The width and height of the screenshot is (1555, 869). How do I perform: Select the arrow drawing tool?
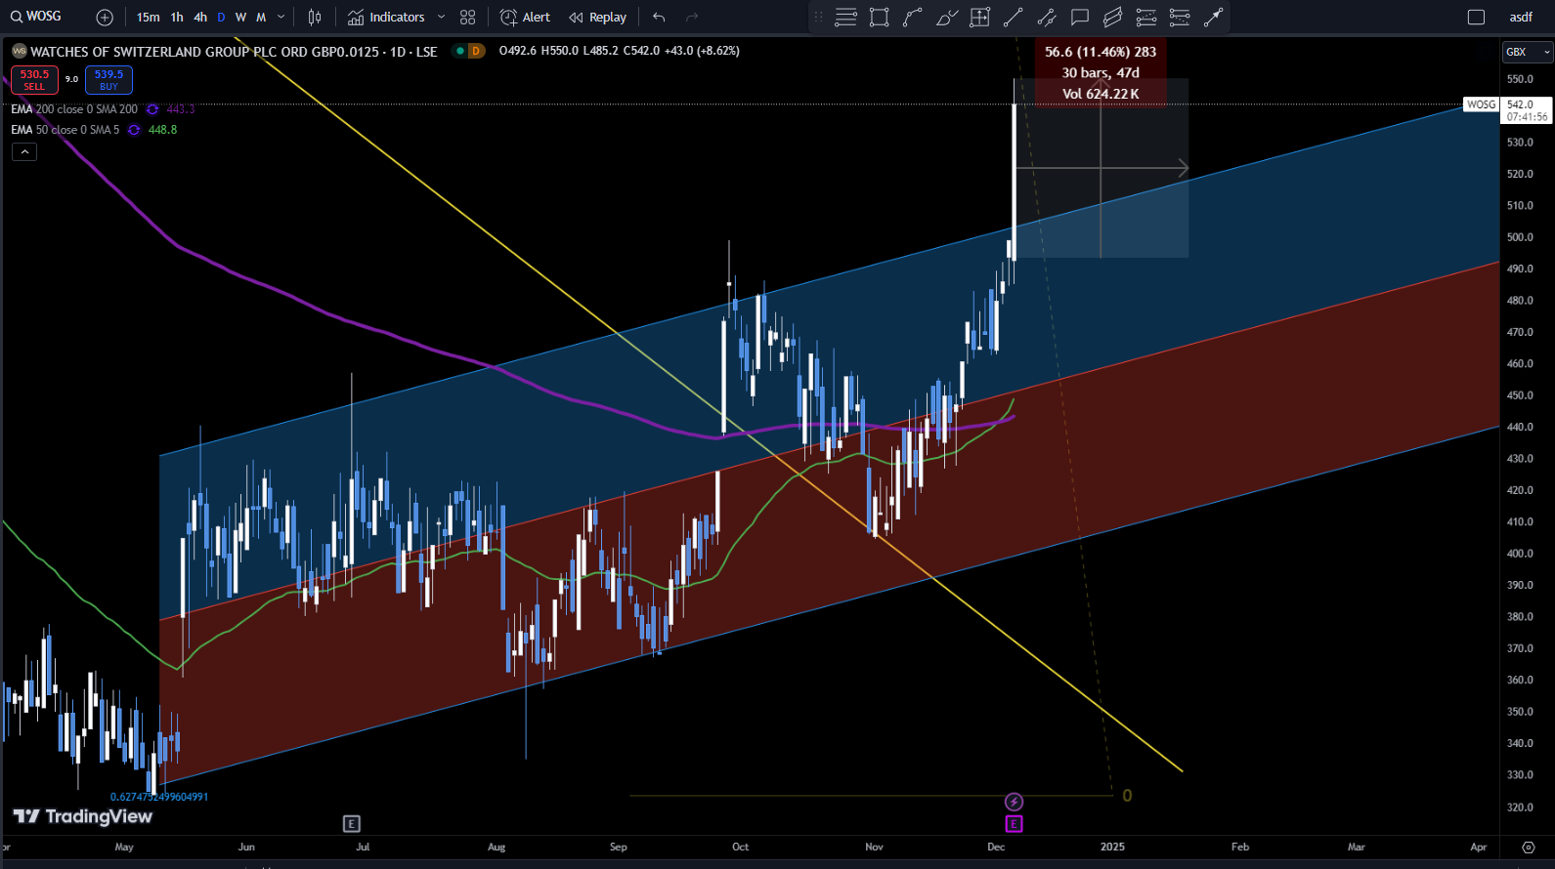[x=1213, y=18]
